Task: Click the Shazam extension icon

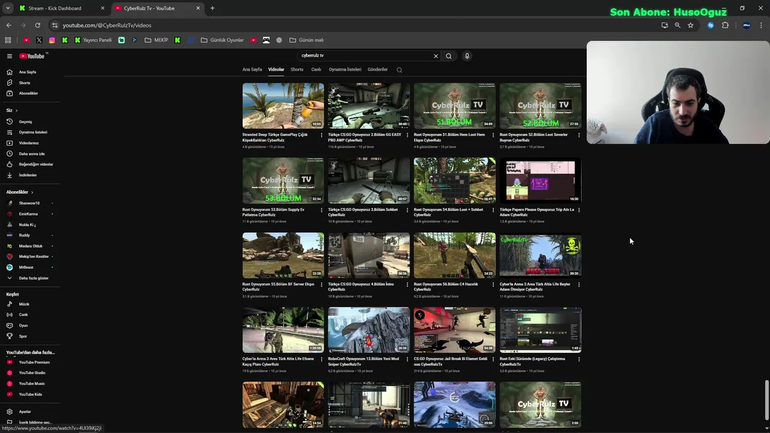Action: coord(710,25)
